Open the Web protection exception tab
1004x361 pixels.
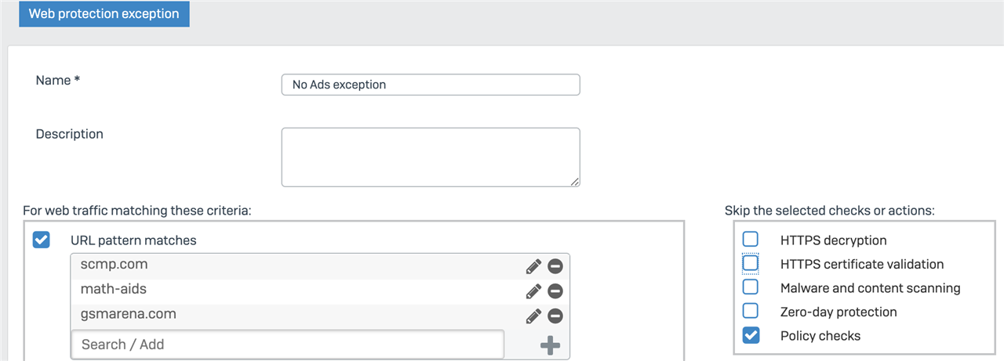(104, 13)
